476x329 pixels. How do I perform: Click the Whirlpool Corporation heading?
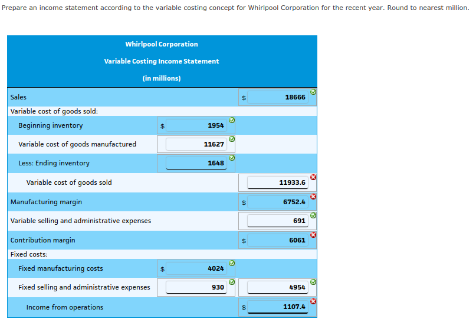click(x=162, y=44)
